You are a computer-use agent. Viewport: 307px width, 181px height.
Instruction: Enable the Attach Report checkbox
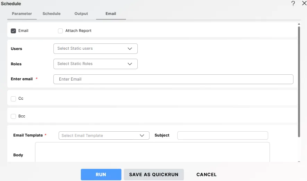coord(60,31)
